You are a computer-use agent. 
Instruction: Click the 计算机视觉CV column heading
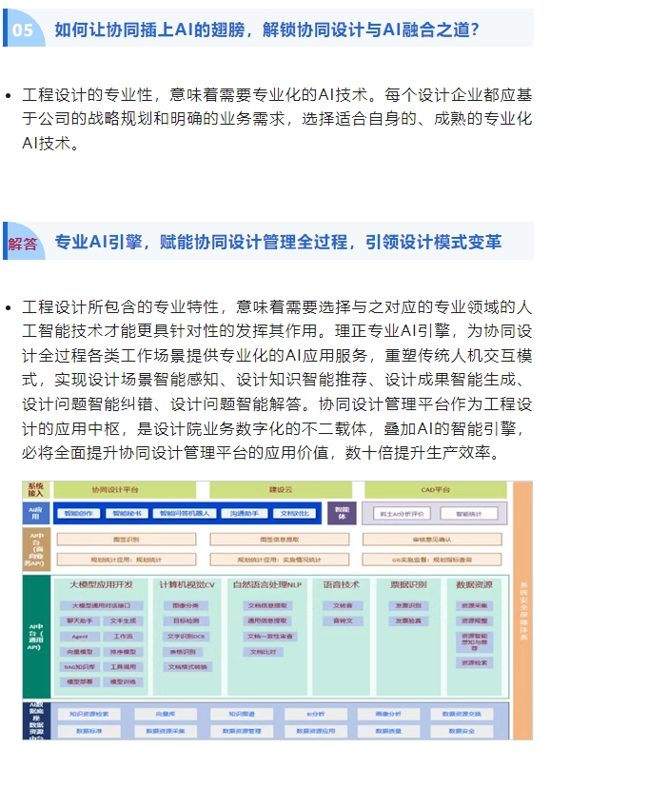tap(187, 583)
